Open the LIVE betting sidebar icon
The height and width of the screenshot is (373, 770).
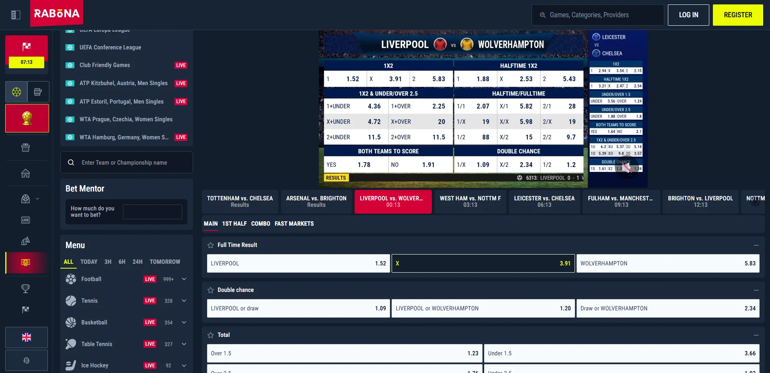pyautogui.click(x=26, y=220)
